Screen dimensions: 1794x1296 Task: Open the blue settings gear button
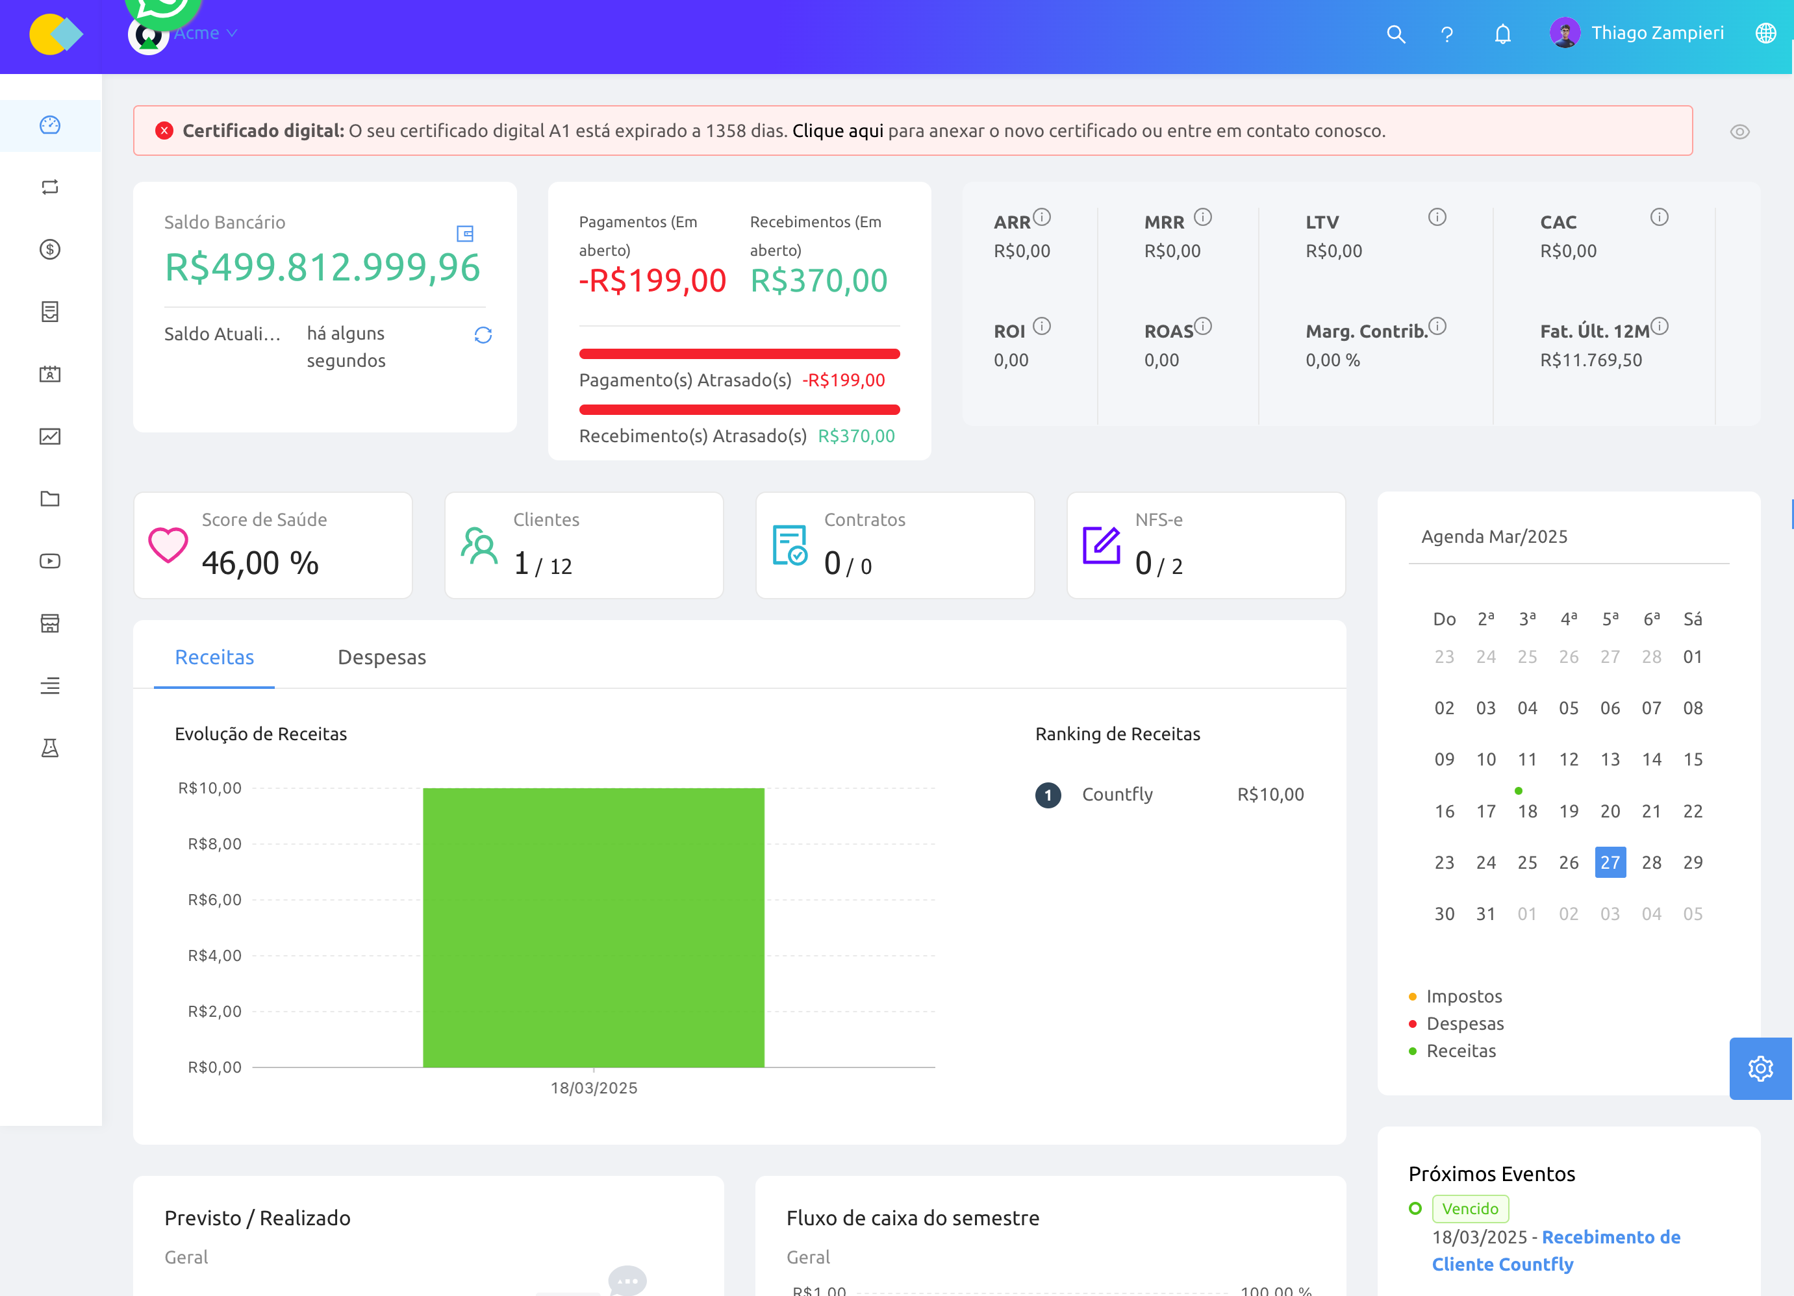coord(1760,1068)
